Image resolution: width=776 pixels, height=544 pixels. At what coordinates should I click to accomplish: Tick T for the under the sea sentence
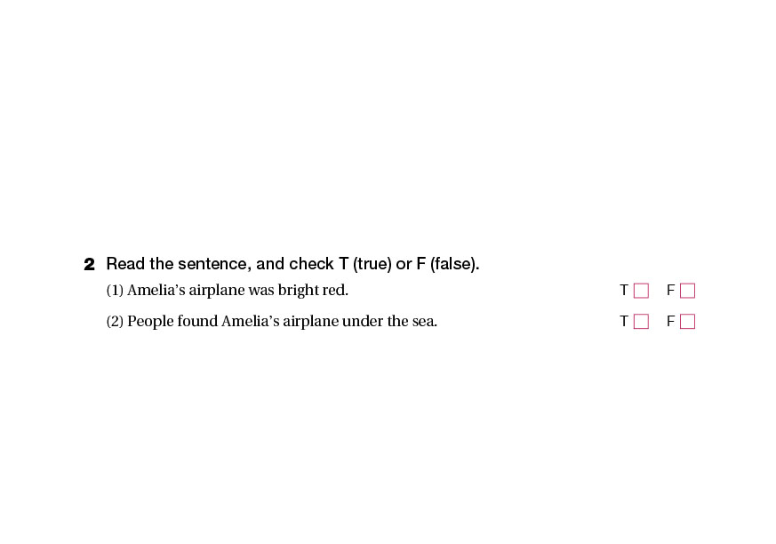tap(641, 322)
